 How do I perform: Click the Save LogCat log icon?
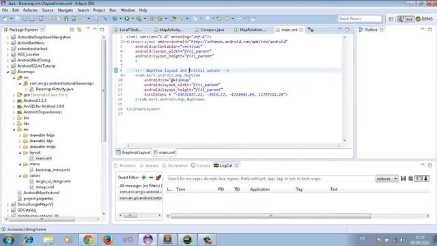click(403, 178)
